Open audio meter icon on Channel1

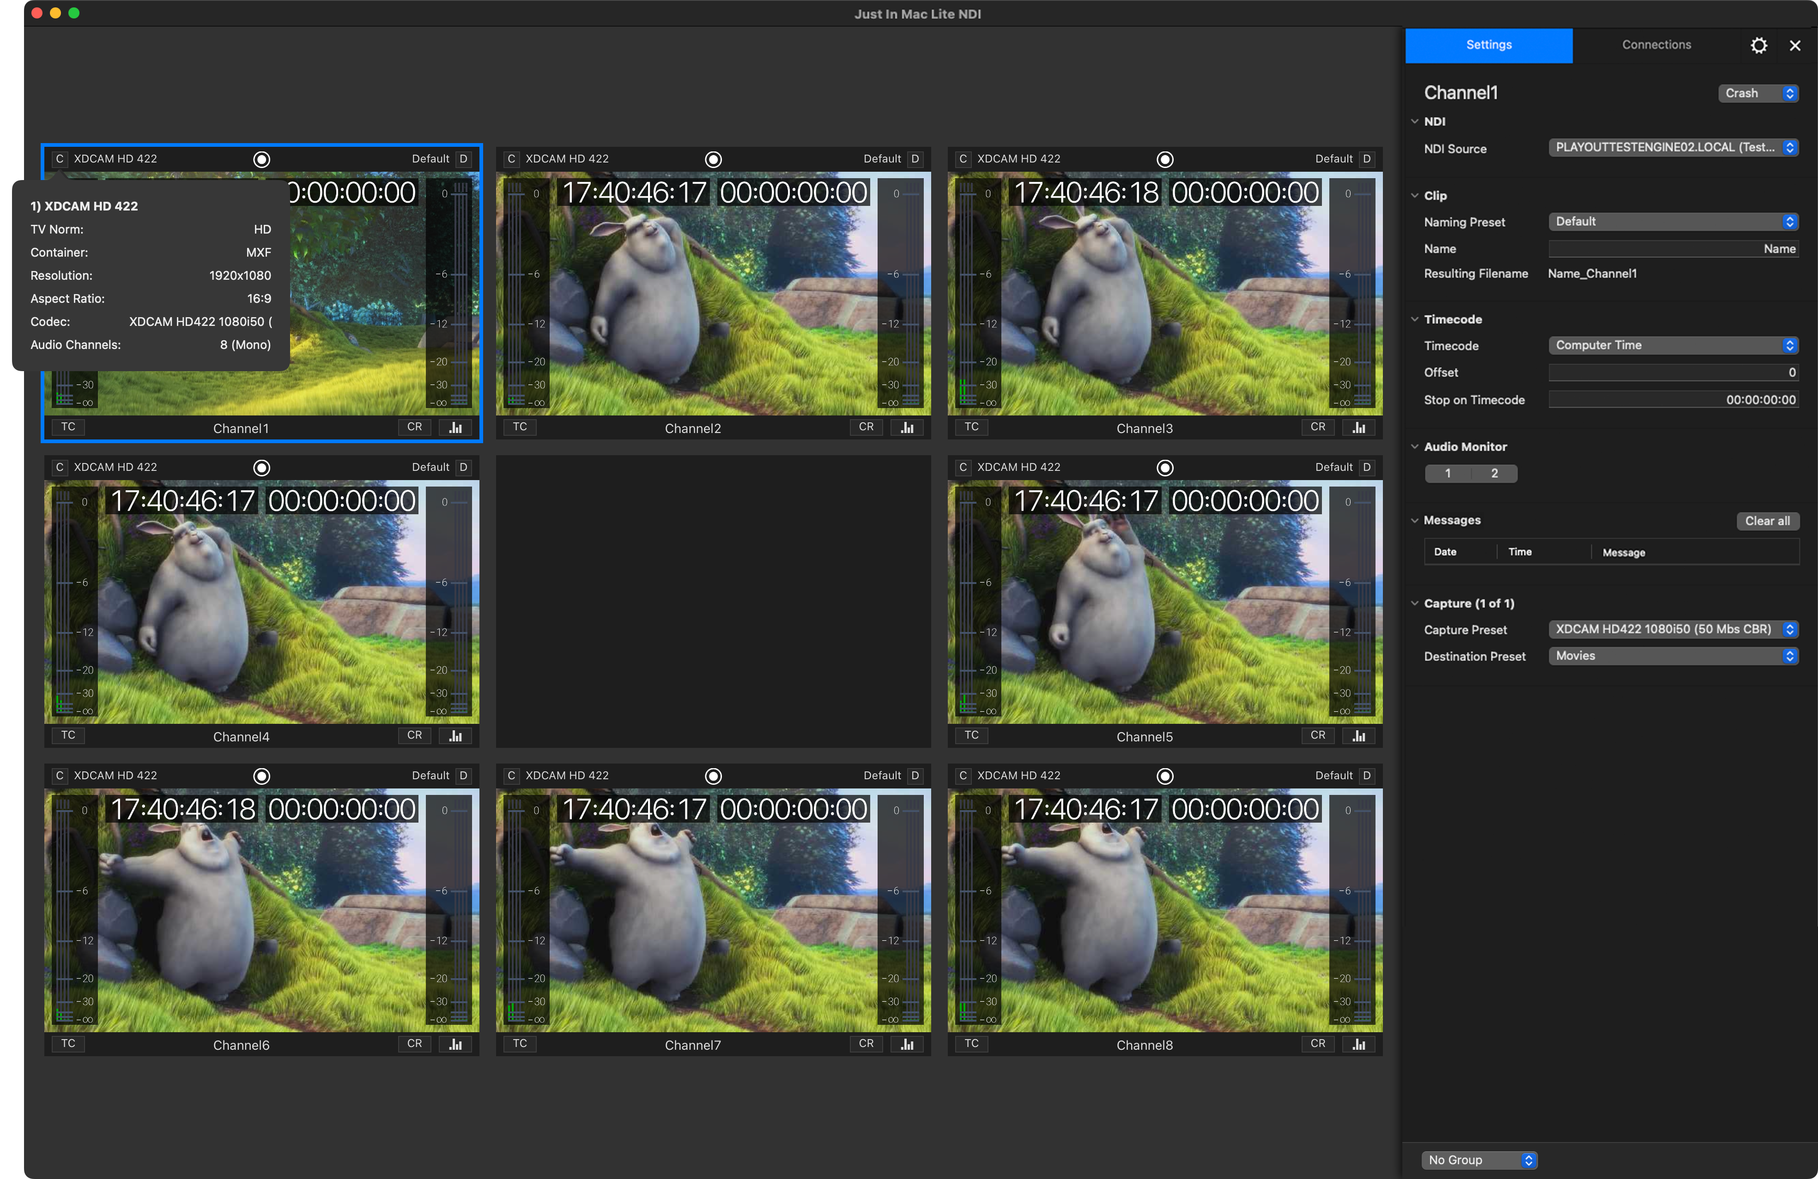click(x=455, y=427)
